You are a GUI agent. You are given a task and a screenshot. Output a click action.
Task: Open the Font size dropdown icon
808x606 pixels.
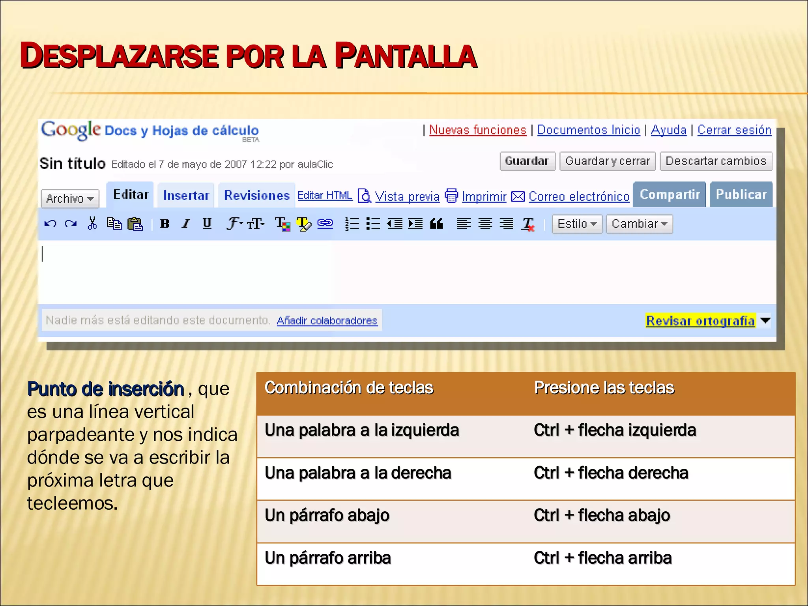coord(256,224)
